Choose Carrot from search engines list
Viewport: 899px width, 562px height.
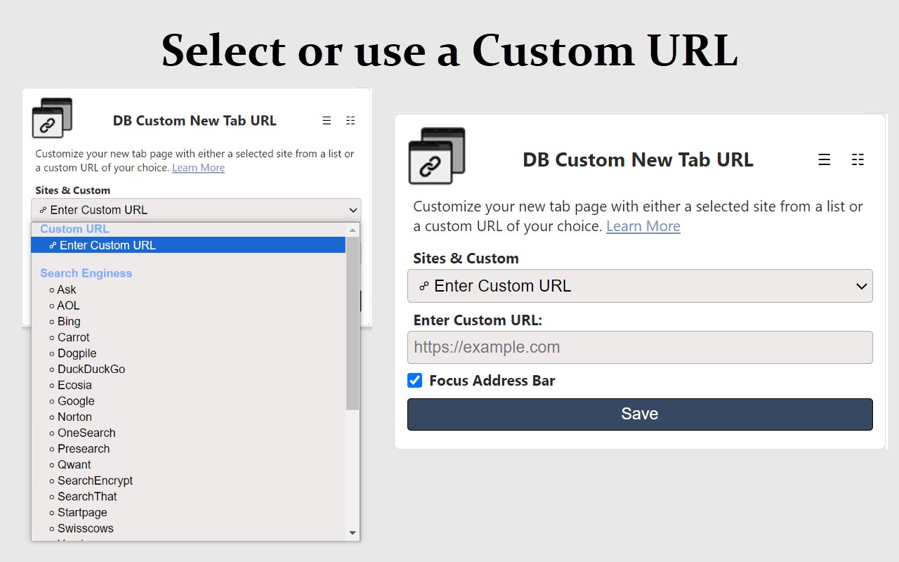[188, 337]
